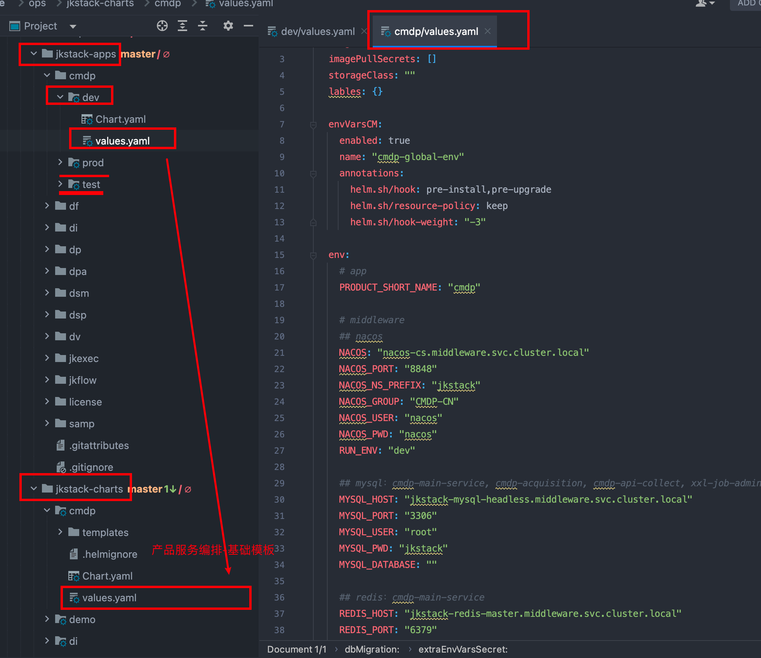Click dbMigration in editor breadcrumb bar
This screenshot has width=761, height=658.
tap(372, 649)
